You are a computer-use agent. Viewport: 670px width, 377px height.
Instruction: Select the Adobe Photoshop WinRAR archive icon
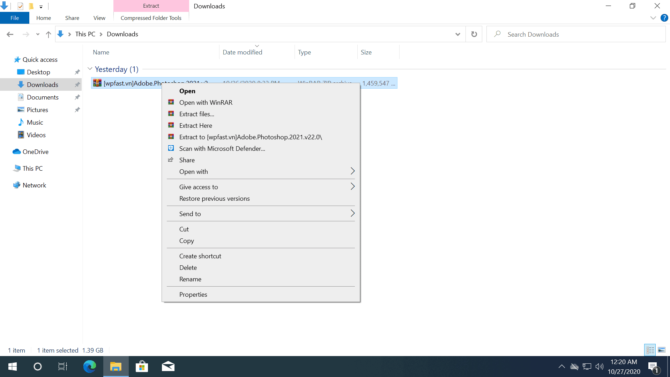[97, 83]
